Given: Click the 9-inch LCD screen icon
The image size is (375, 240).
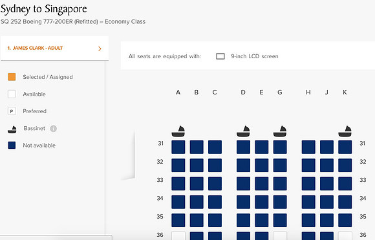Looking at the screenshot, I should click(x=220, y=56).
